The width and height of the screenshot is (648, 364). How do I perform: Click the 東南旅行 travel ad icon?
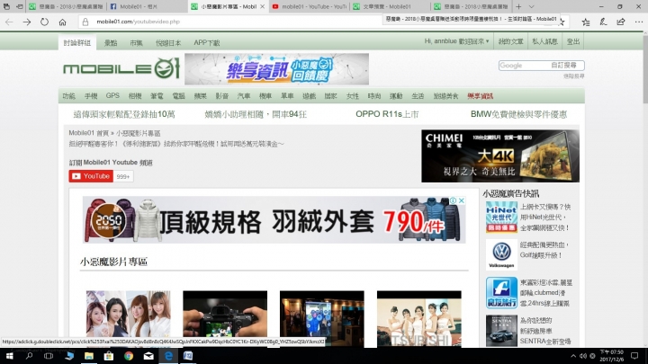point(501,293)
